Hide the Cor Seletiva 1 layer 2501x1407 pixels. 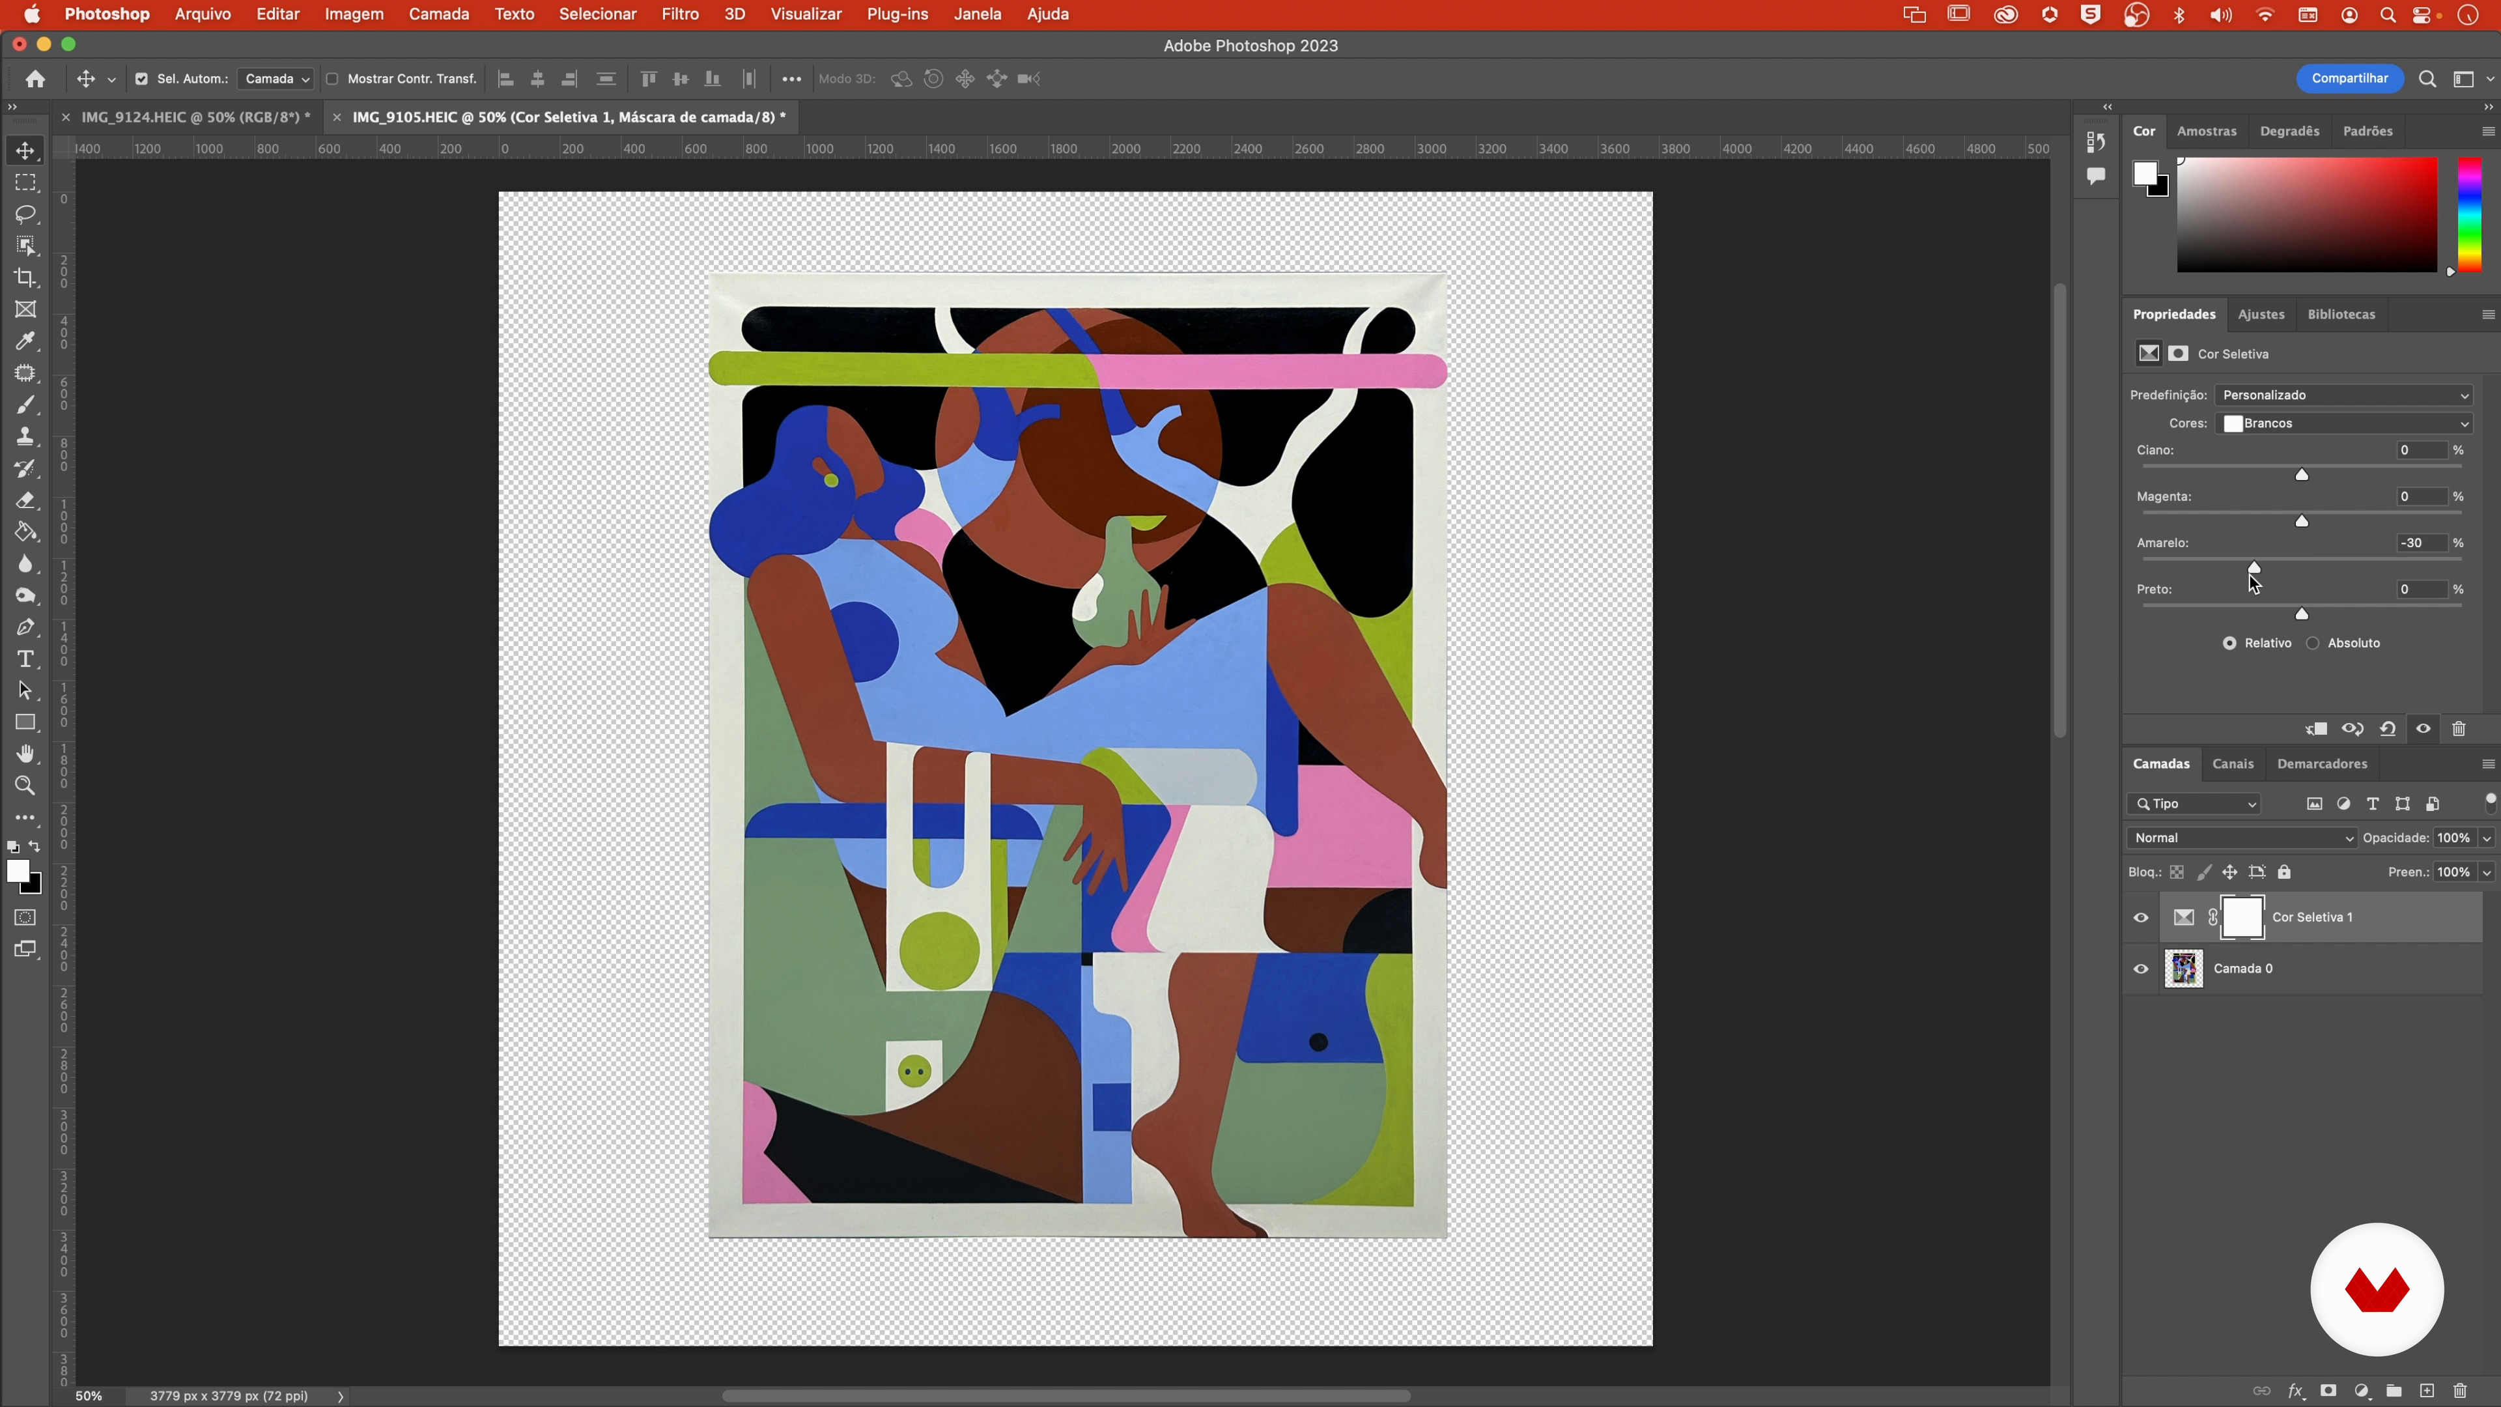click(2141, 918)
